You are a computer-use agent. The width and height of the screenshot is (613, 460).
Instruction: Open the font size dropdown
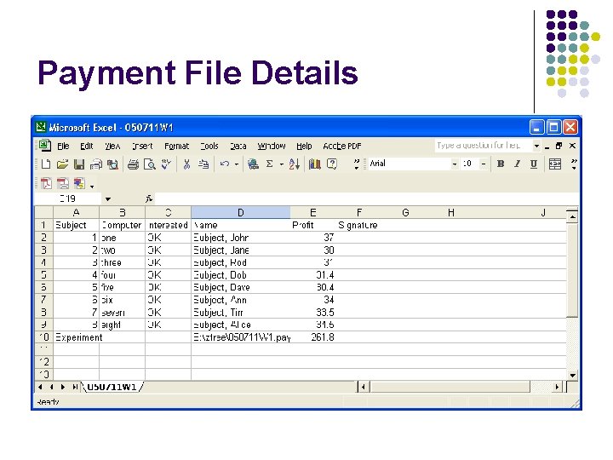484,164
